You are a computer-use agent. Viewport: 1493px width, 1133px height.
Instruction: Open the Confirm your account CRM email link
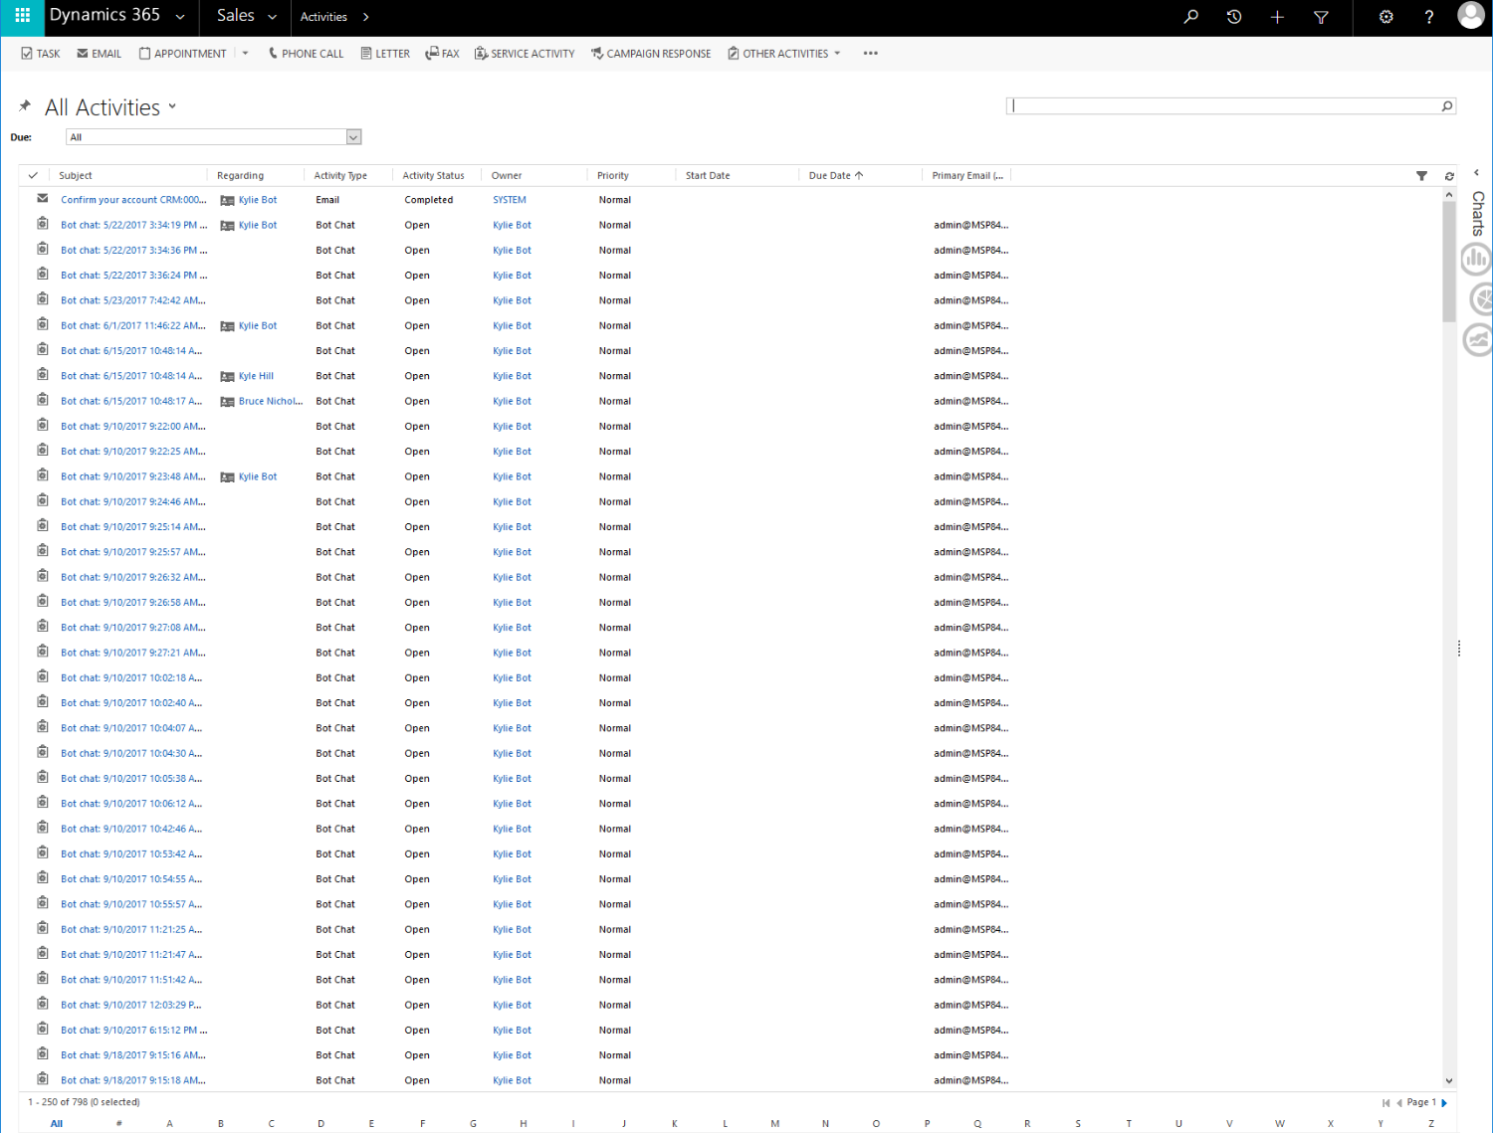pyautogui.click(x=133, y=200)
